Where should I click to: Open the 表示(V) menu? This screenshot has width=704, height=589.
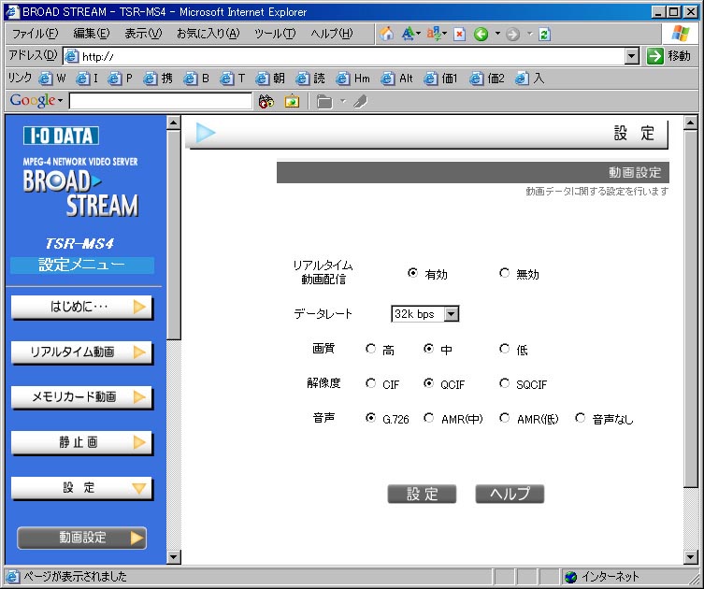click(143, 34)
